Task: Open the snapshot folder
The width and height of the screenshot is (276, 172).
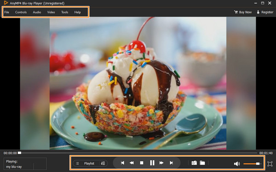Action: coord(202,163)
